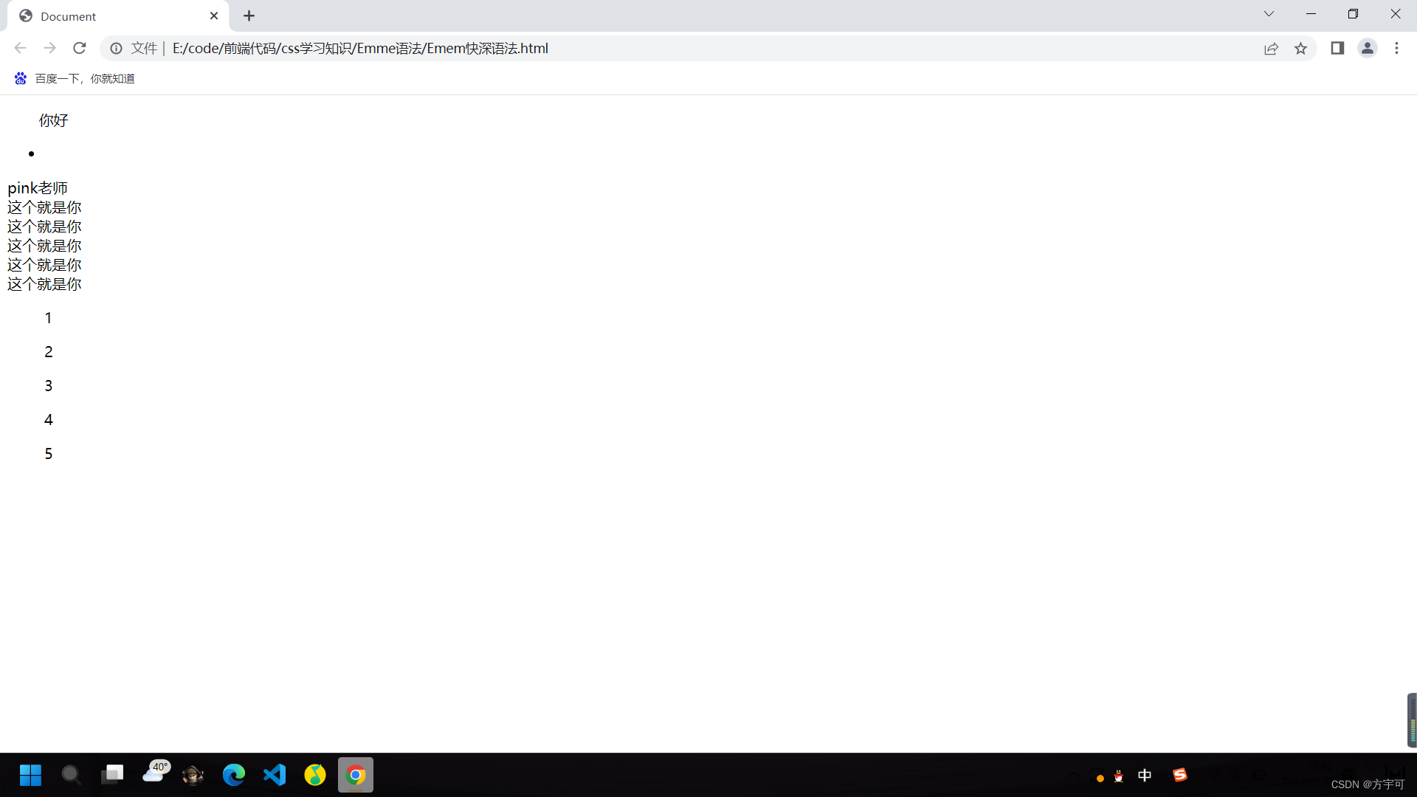The height and width of the screenshot is (797, 1417).
Task: Open the Baidu bookmark link
Action: click(75, 78)
